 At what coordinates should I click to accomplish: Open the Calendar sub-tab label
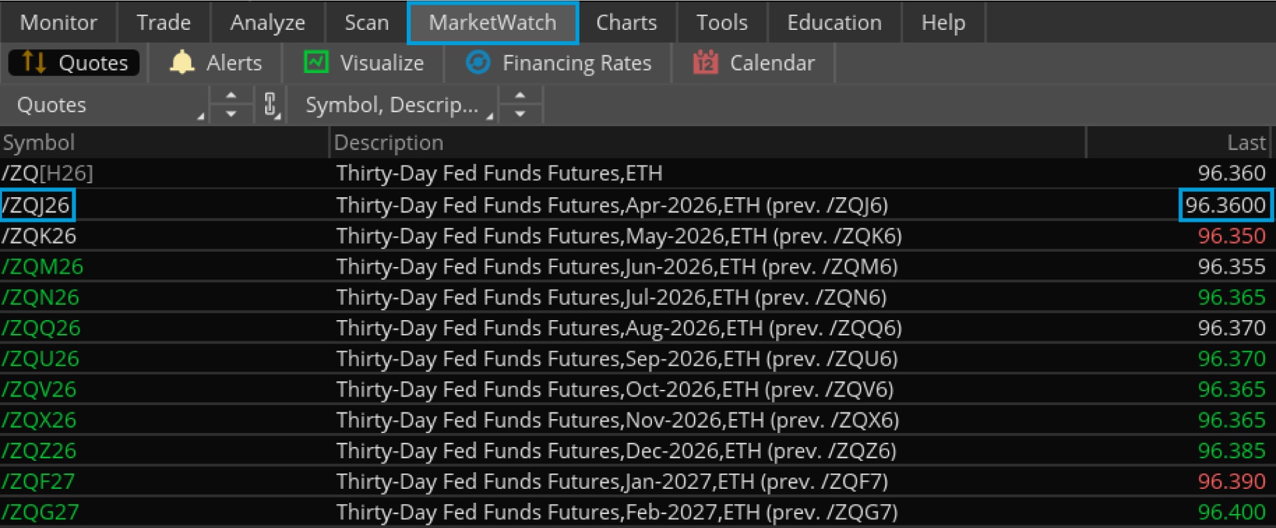(772, 63)
